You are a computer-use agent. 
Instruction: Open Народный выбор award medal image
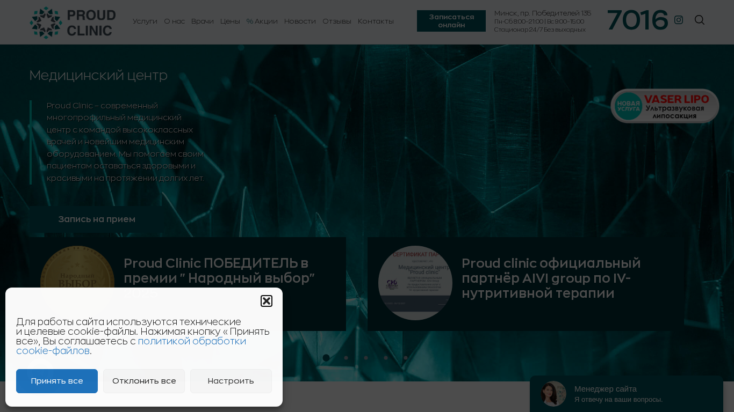click(x=77, y=283)
